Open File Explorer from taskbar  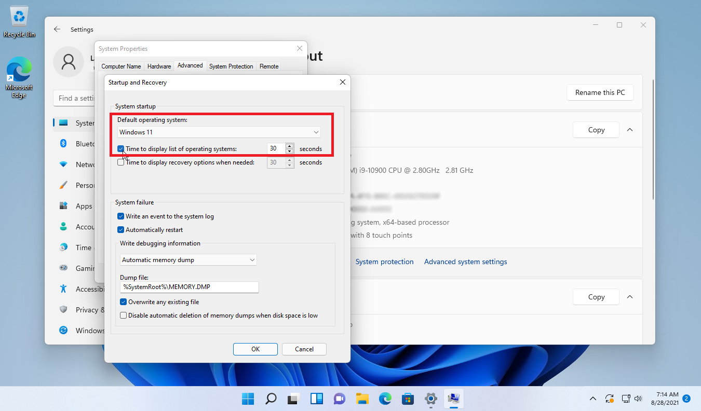pyautogui.click(x=362, y=399)
